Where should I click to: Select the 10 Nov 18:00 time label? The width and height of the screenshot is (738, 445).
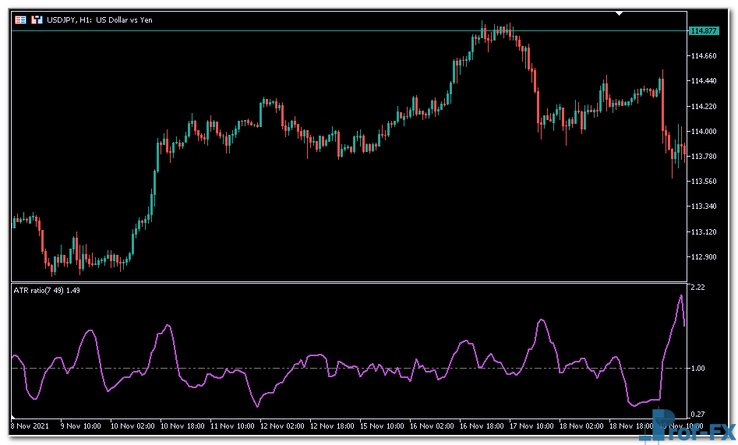182,426
